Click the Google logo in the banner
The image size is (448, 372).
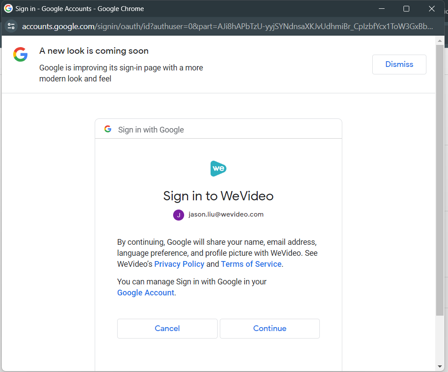click(x=20, y=54)
